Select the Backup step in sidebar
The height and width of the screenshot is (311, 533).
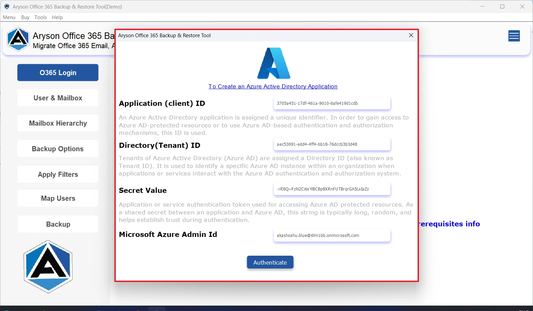coord(58,224)
